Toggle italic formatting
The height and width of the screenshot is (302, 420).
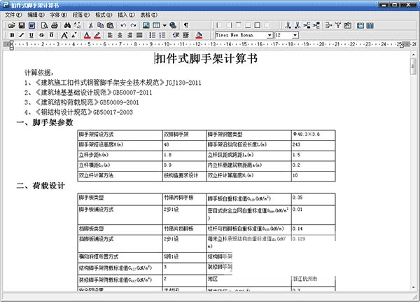(x=22, y=35)
